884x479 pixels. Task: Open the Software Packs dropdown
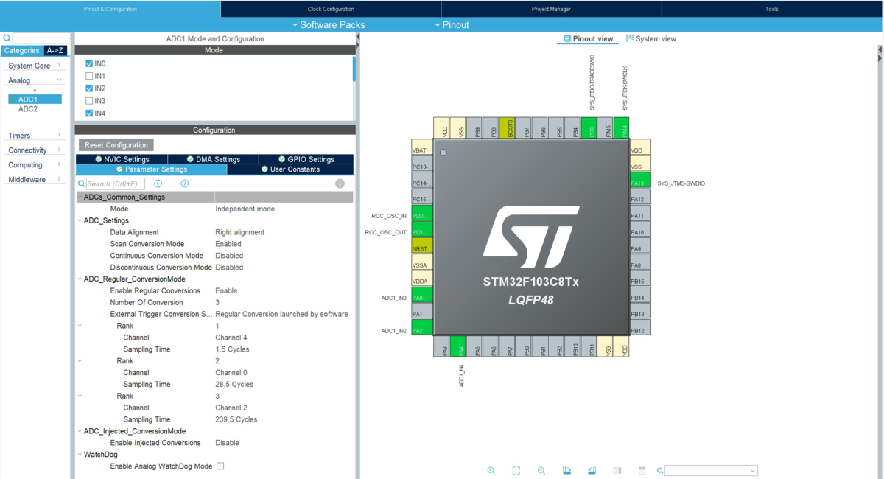(329, 24)
